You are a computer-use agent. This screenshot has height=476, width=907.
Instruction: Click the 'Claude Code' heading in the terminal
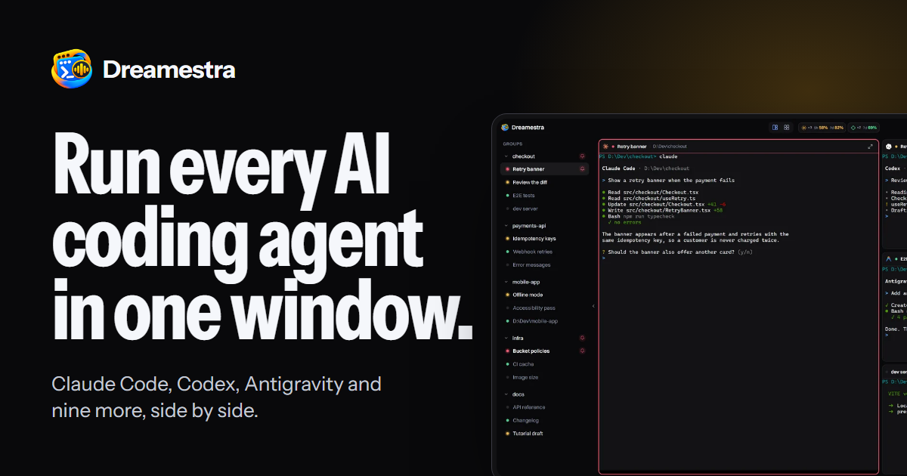pyautogui.click(x=618, y=168)
